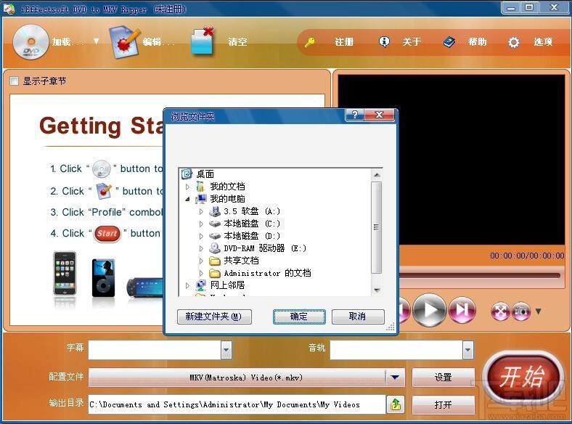Screen dimensions: 572x424
Task: Select DVD-RAM 驱动器 (E:) in the tree
Action: (264, 248)
